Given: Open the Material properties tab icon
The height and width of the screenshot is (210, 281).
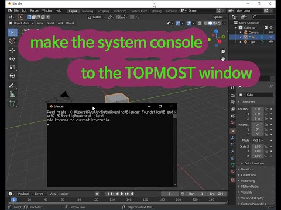Looking at the screenshot, I should pyautogui.click(x=232, y=171).
